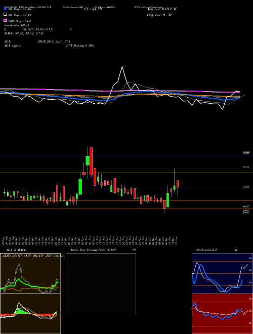This screenshot has width=253, height=334.
Task: Click the 'ADX: 26.67 +DY: 26.12 -DY: 15.12' readout
Action: pyautogui.click(x=32, y=256)
